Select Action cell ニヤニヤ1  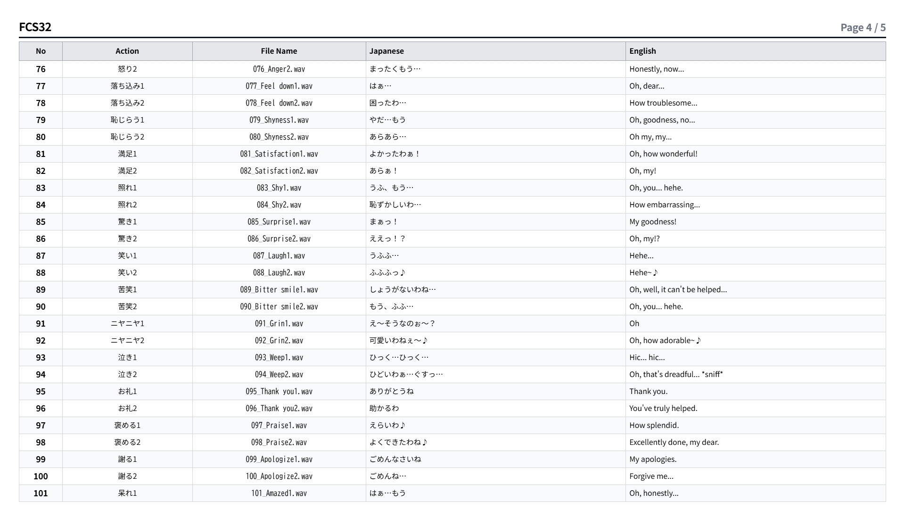pos(127,324)
